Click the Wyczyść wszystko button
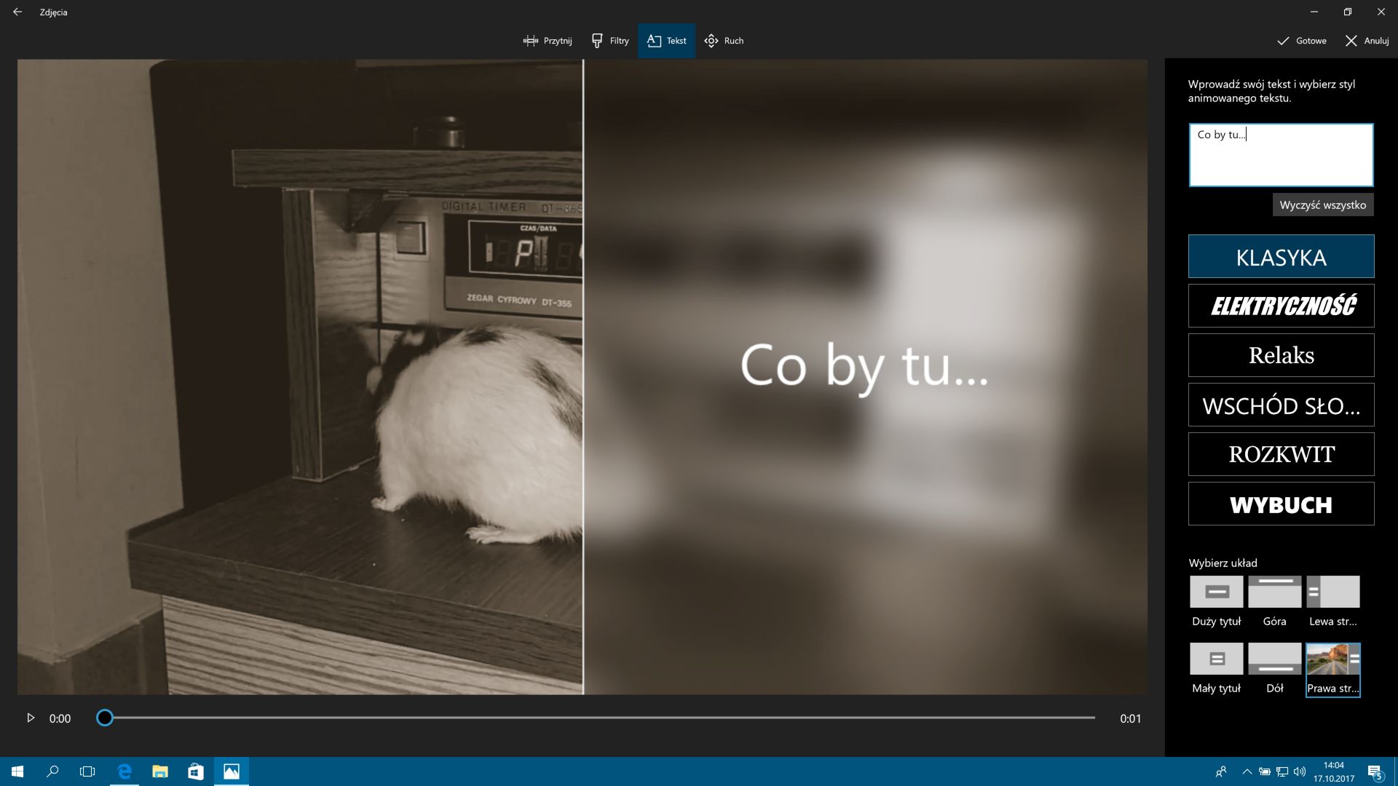The image size is (1398, 786). pos(1322,205)
